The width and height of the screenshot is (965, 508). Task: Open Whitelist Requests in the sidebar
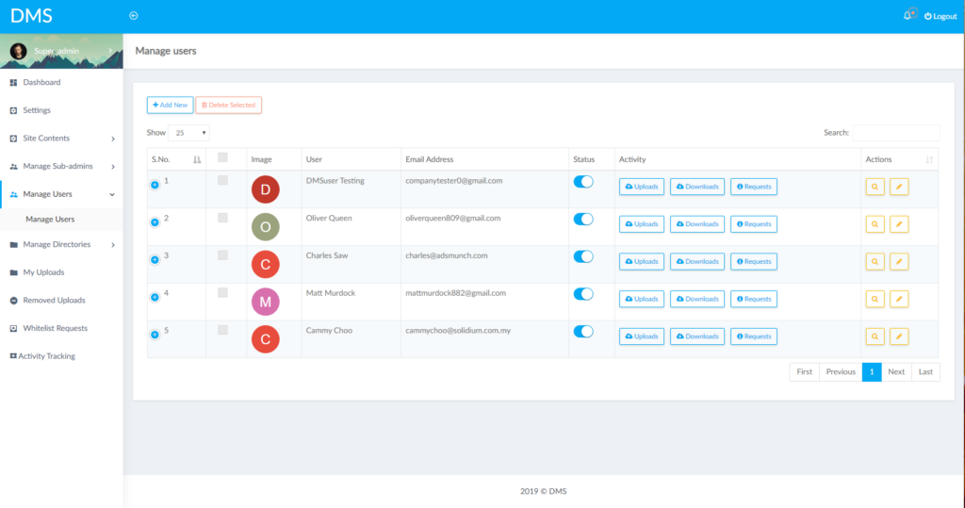(56, 329)
